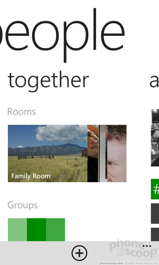Tap the second dark gray contact tile near bottom
The image size is (159, 265).
tap(155, 235)
